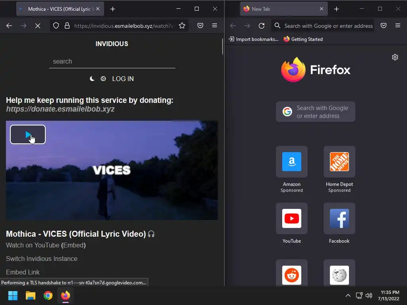The height and width of the screenshot is (305, 407).
Task: Open Pocket save icon in Invidious window
Action: coord(200,26)
